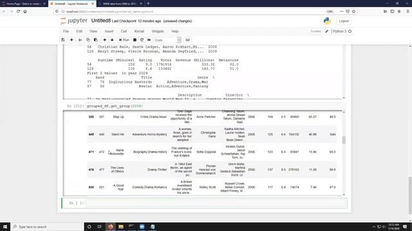Open Task View in the taskbar
This screenshot has width=412, height=231.
[100, 227]
